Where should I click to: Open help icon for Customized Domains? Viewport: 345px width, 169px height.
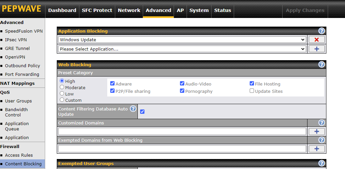pyautogui.click(x=321, y=123)
